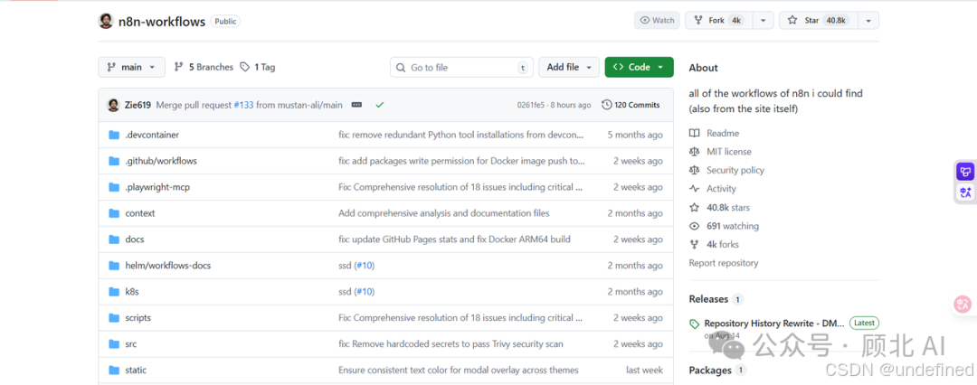
Task: Open pull request #133 link
Action: click(x=243, y=105)
